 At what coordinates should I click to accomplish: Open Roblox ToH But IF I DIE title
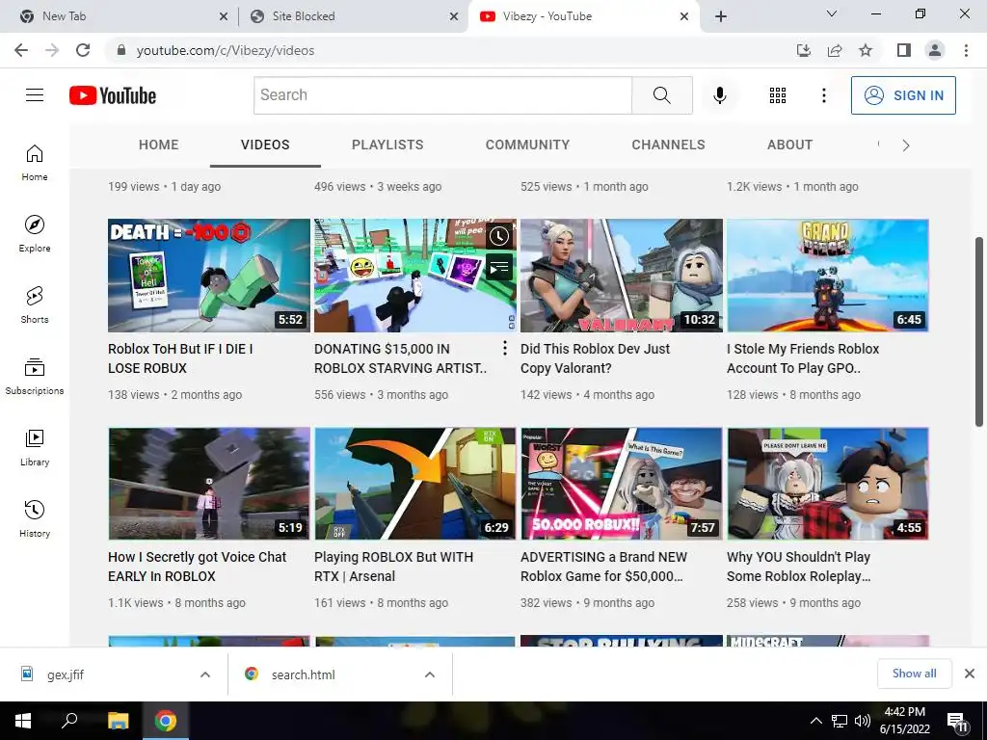[180, 358]
